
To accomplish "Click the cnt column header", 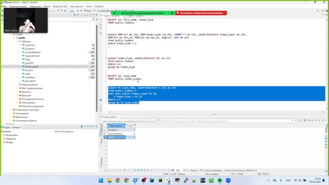I will pos(131,125).
